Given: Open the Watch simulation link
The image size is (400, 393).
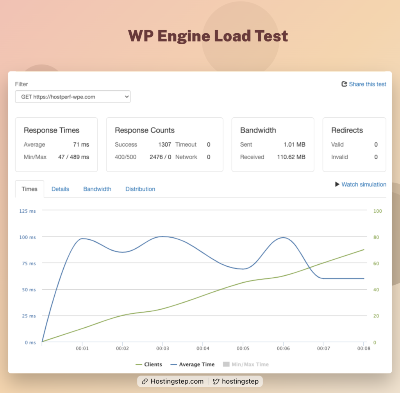Looking at the screenshot, I should tap(364, 184).
